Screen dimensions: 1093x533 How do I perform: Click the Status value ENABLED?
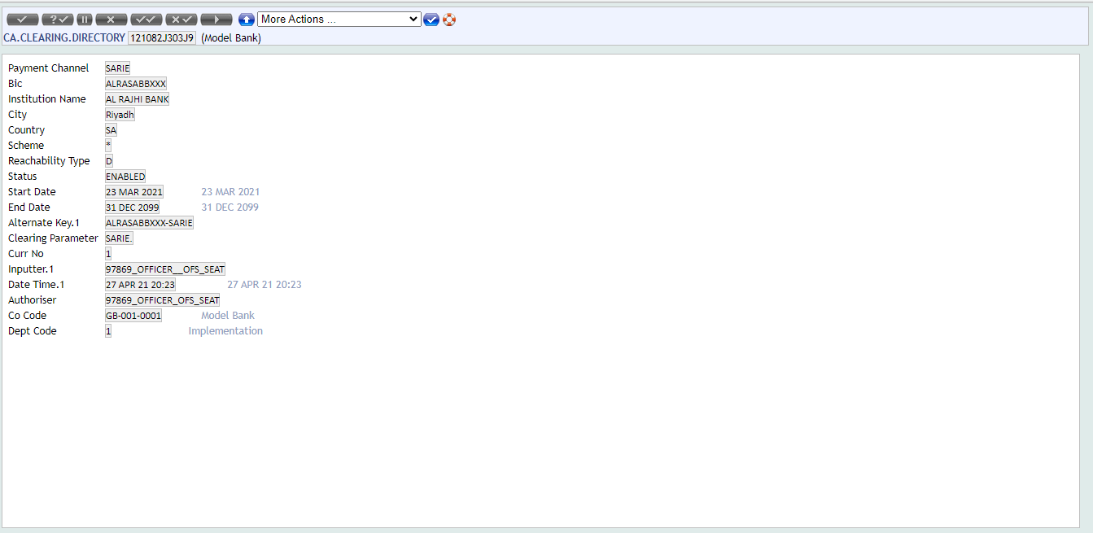[125, 177]
